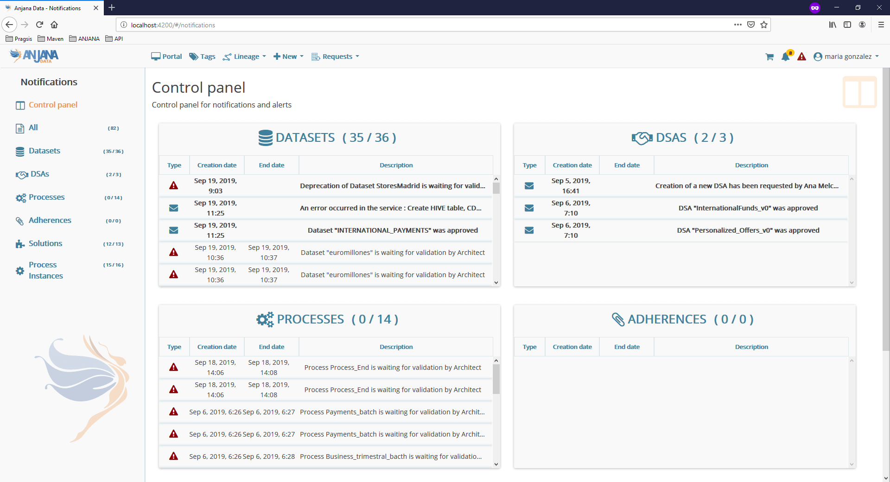
Task: Click the Datasets table scroll down arrow
Action: [496, 282]
